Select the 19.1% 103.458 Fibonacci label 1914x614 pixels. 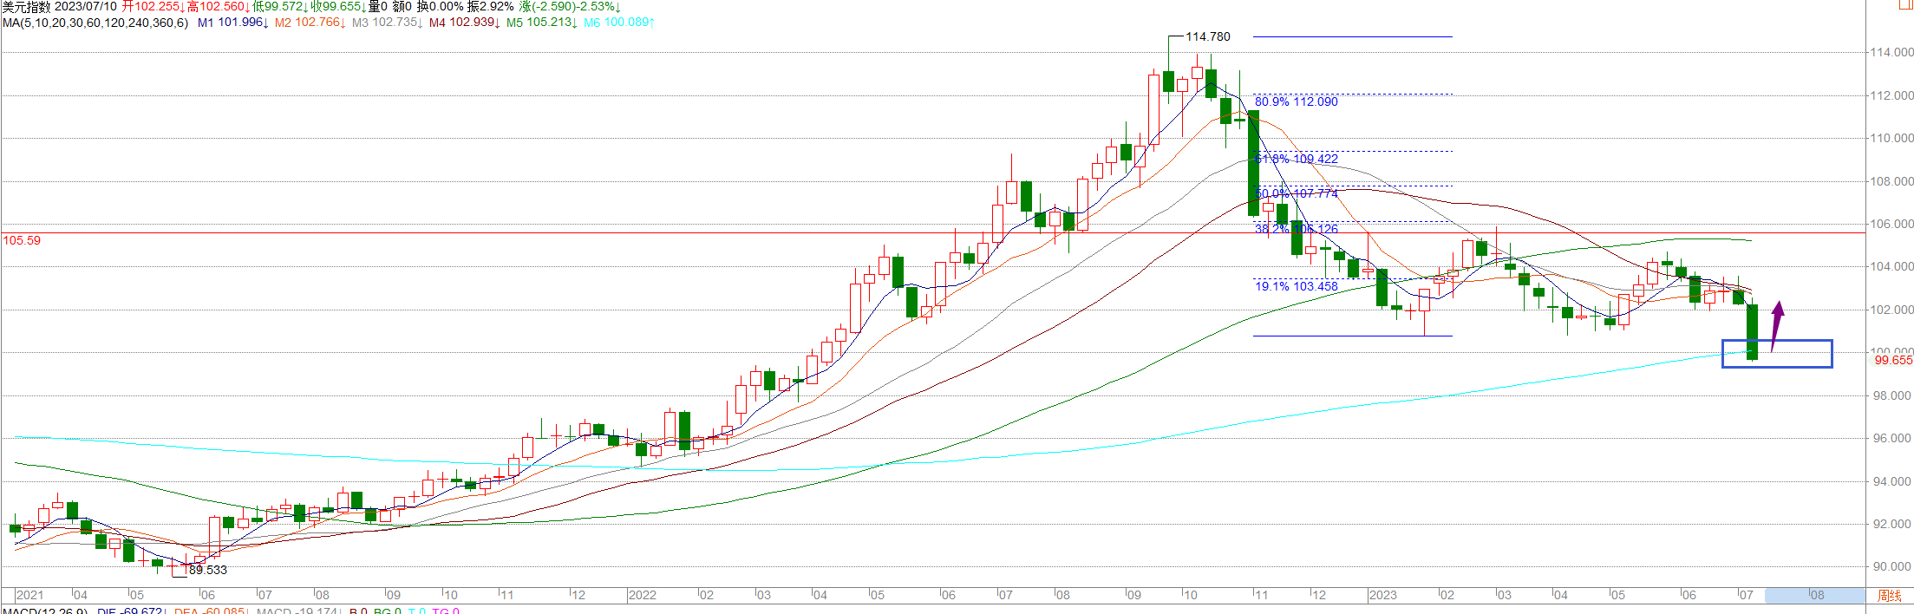click(1297, 287)
